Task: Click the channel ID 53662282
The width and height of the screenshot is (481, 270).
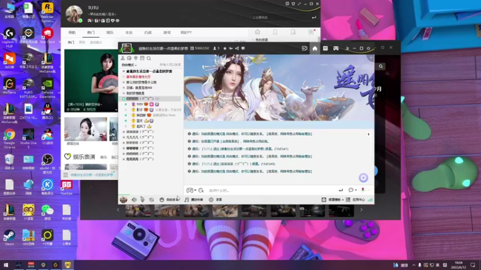Action: [x=202, y=49]
